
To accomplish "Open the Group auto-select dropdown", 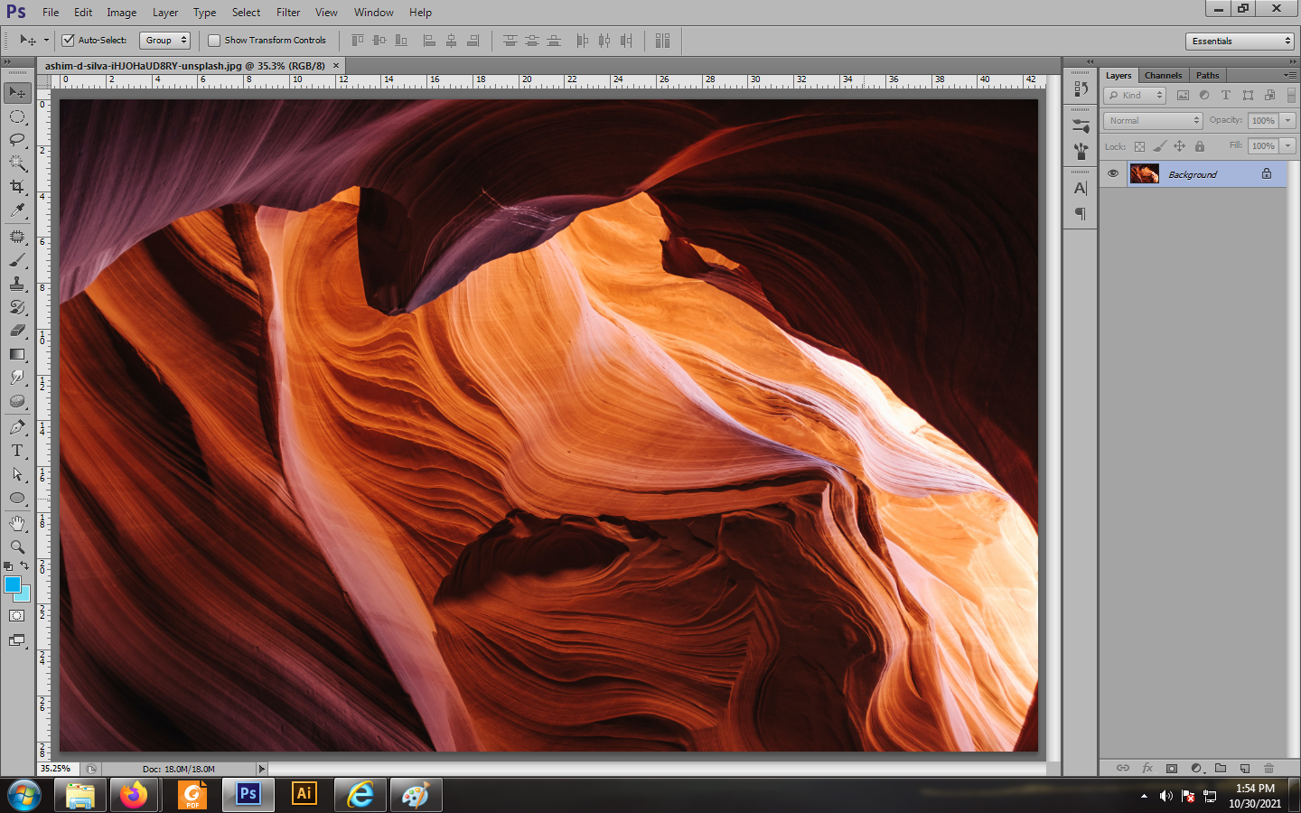I will tap(165, 40).
